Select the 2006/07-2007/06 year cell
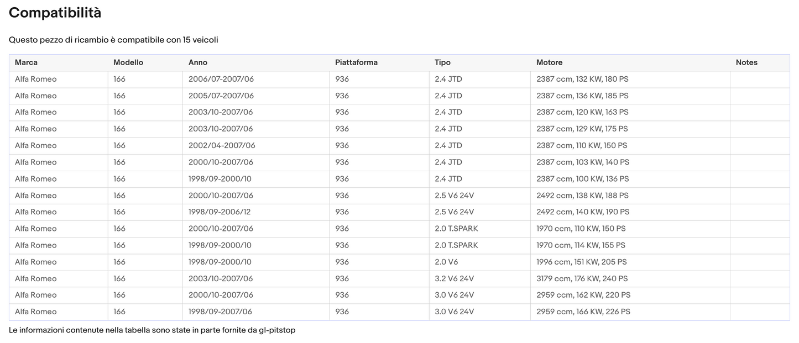The image size is (799, 343). (221, 79)
